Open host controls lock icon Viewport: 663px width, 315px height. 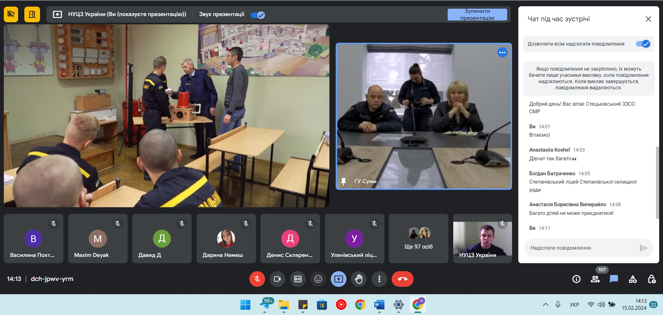click(x=652, y=279)
